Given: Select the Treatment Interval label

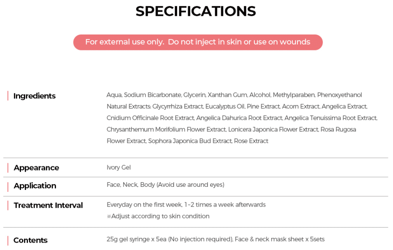Looking at the screenshot, I should pyautogui.click(x=48, y=205).
